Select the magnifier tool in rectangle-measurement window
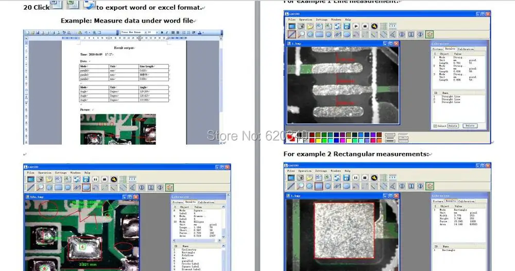This screenshot has height=271, width=515. tap(301, 186)
